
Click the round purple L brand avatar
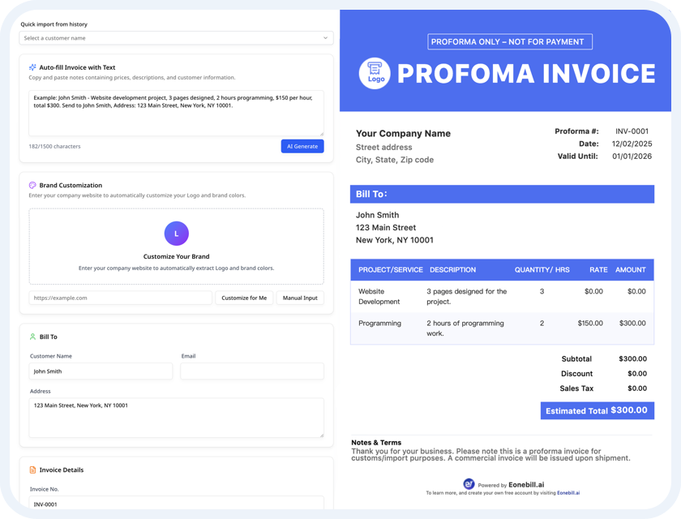point(176,234)
